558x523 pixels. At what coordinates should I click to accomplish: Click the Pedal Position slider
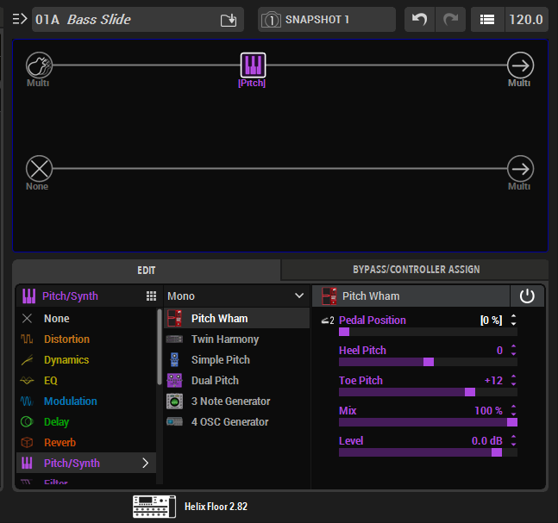click(428, 332)
